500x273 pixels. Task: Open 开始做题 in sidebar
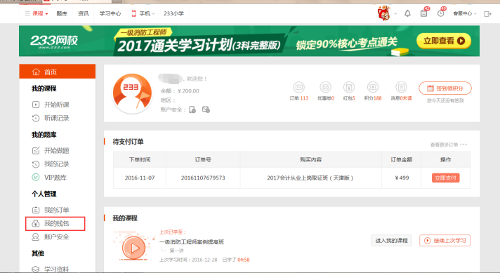click(x=56, y=151)
